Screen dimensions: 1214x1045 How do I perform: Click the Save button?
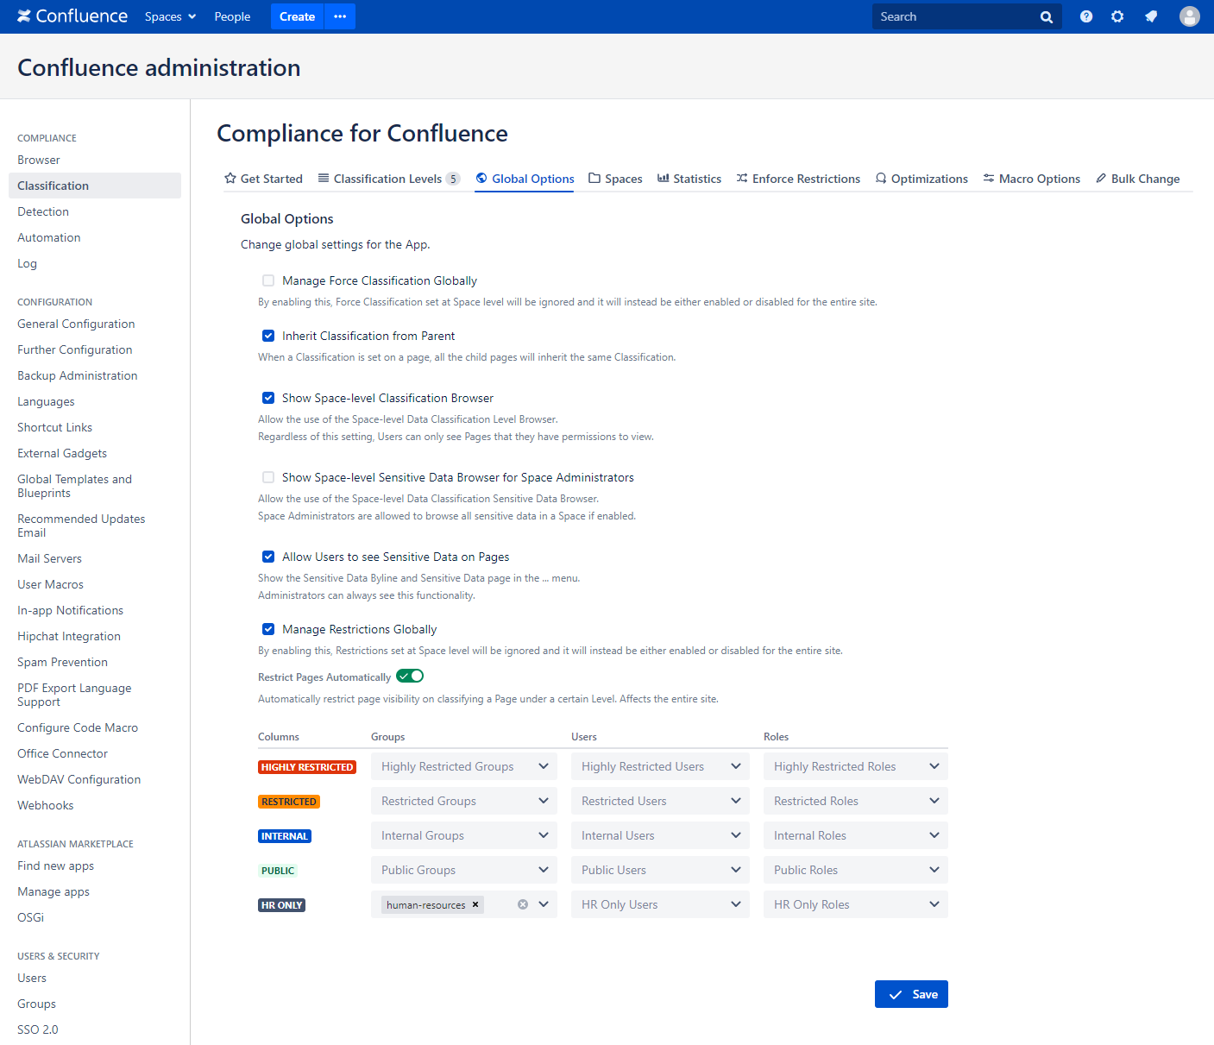tap(911, 994)
